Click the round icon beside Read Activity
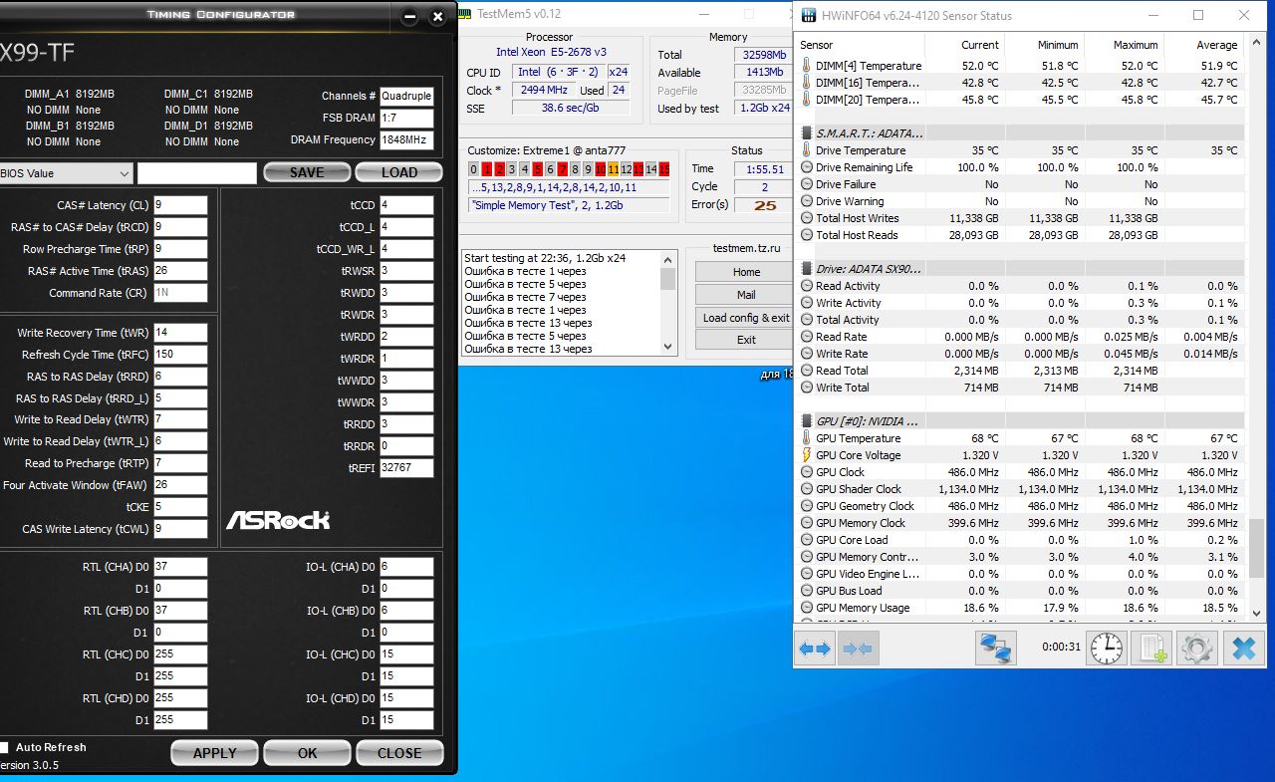 (807, 286)
